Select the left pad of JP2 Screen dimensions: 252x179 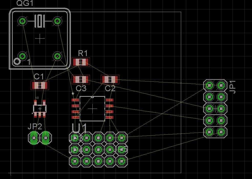[34, 138]
